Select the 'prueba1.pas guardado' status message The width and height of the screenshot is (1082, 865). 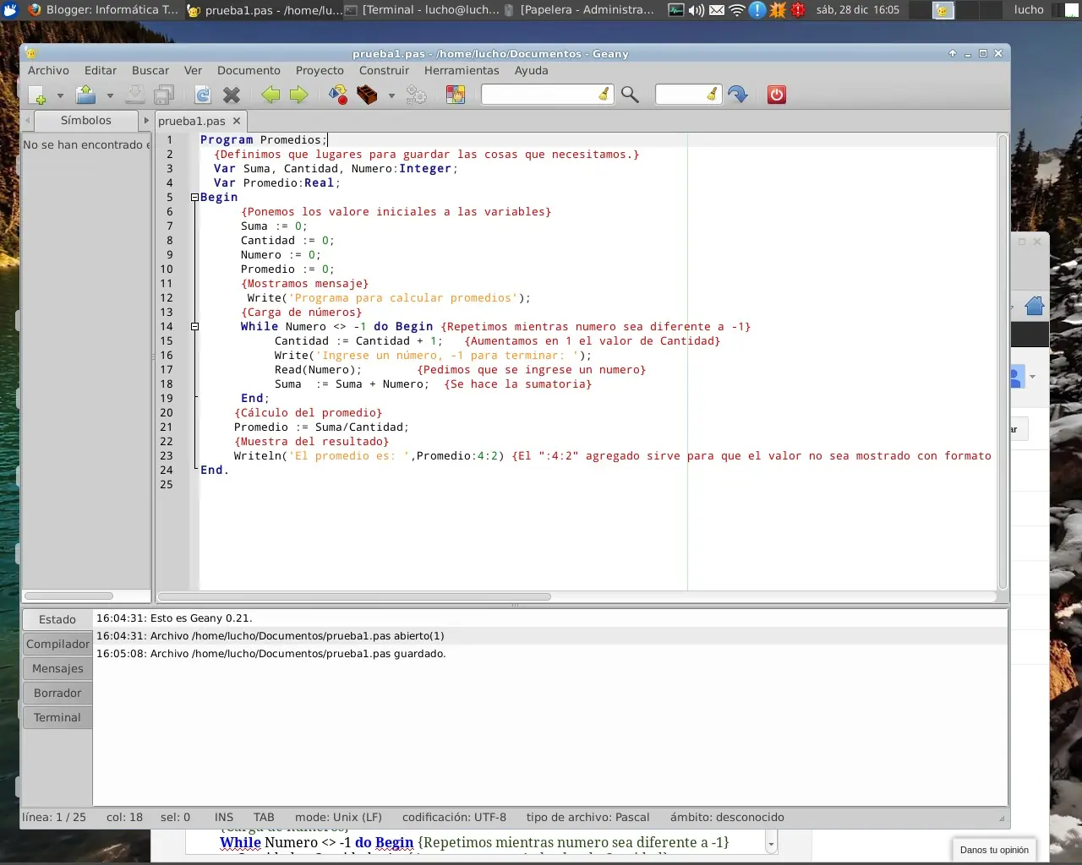[550, 654]
